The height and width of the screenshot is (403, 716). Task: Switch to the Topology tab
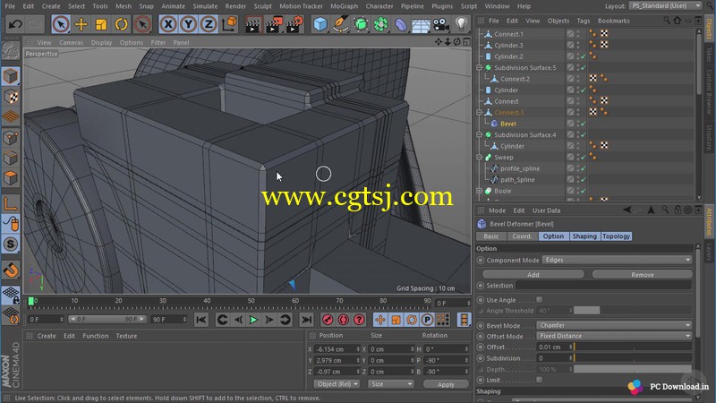tap(616, 236)
